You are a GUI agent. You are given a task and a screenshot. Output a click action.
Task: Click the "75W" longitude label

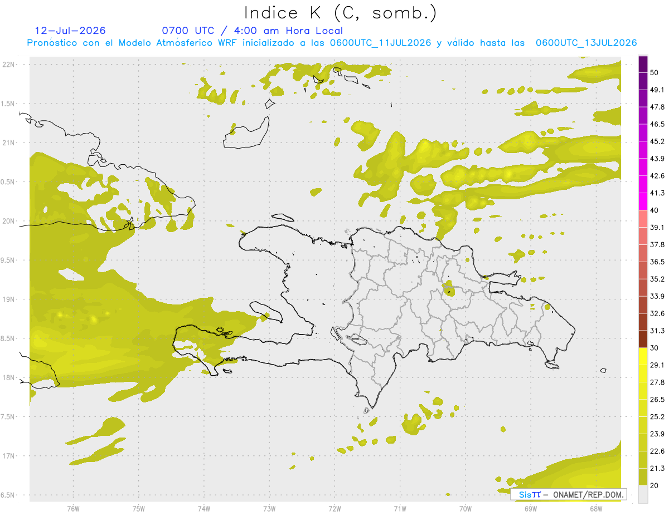point(138,508)
